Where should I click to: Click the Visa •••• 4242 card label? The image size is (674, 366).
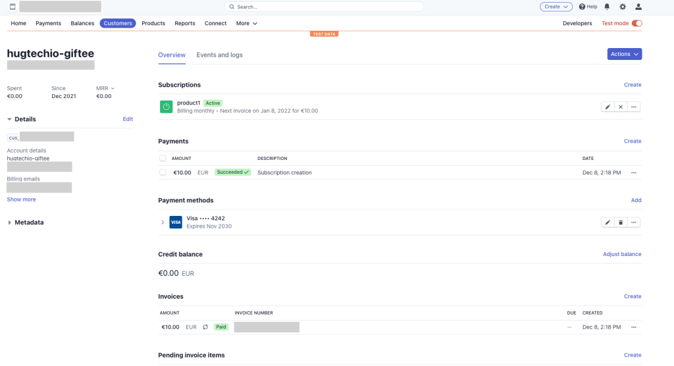pos(205,218)
